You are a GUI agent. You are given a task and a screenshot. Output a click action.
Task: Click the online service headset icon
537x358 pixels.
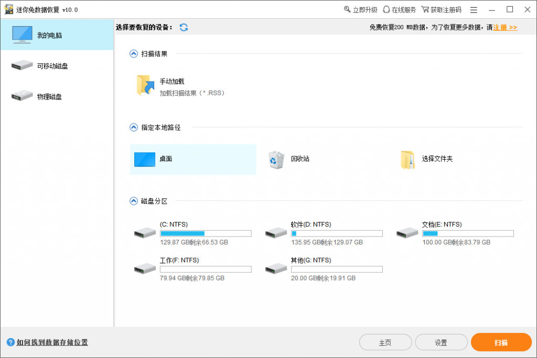click(x=386, y=9)
